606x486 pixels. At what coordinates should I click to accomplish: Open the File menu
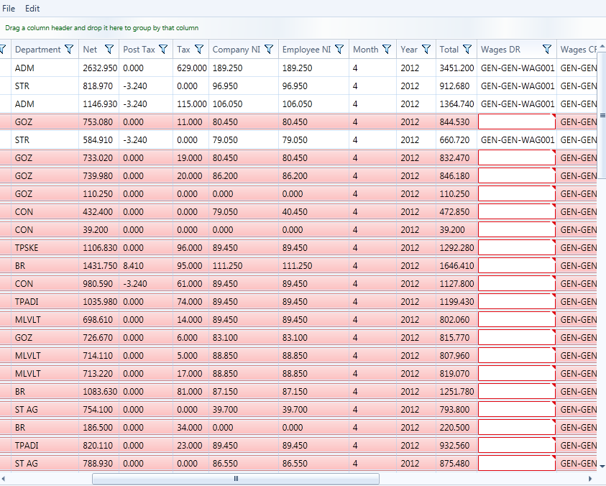[9, 9]
